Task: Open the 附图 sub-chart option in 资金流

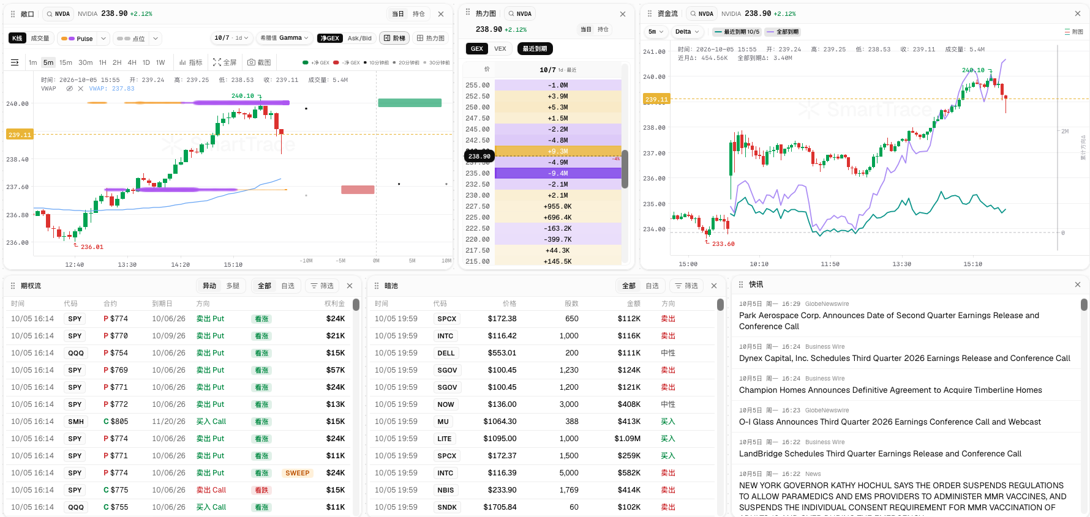Action: coord(1074,32)
